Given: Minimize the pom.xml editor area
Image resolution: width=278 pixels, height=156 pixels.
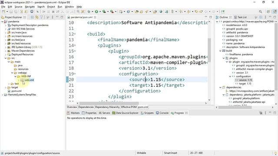Looking at the screenshot, I should coord(206,17).
